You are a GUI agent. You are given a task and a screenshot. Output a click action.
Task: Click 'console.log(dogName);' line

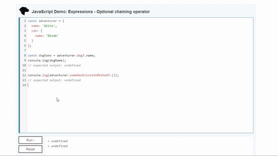(47, 61)
